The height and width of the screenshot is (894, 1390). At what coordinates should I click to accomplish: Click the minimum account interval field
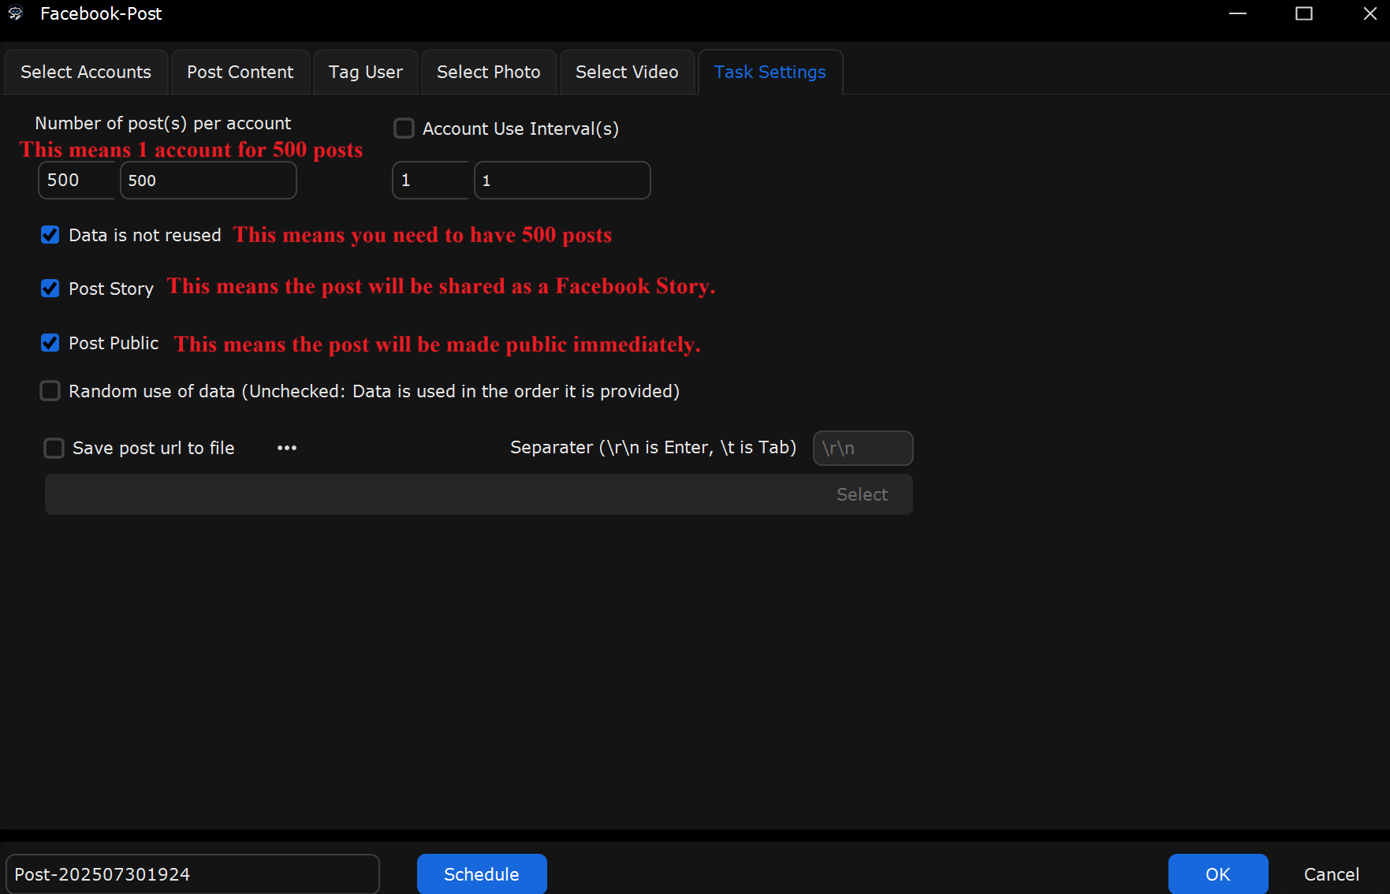[430, 181]
